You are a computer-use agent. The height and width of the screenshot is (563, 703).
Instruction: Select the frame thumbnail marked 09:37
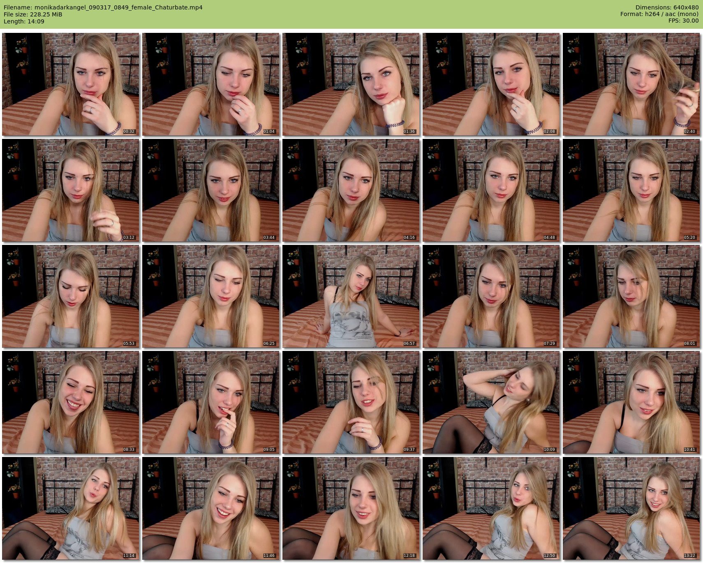click(351, 402)
